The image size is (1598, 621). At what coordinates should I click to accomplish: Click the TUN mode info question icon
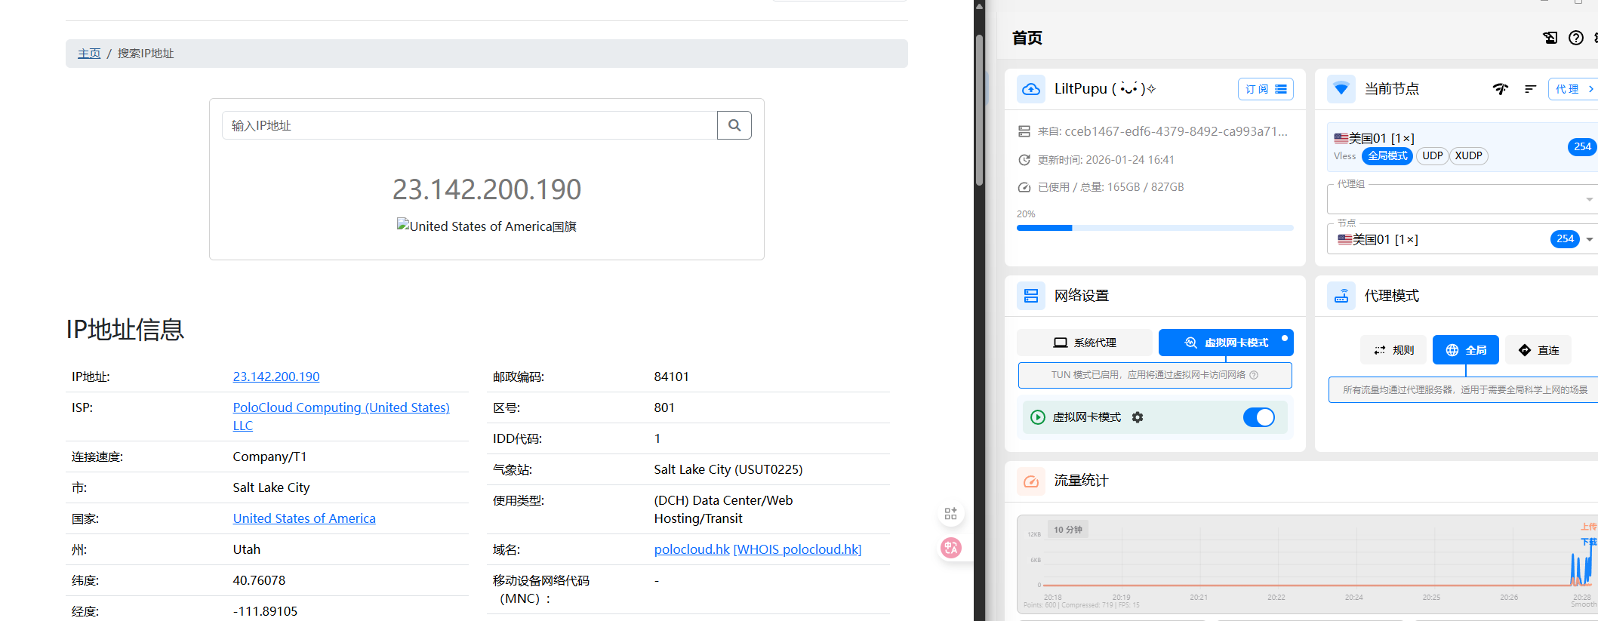1254,375
